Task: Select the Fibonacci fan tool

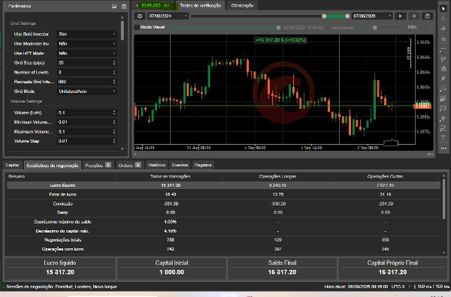Action: point(443,98)
